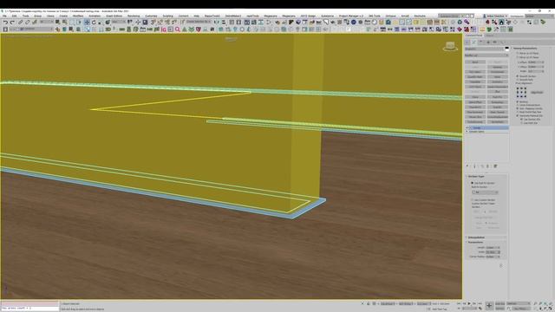This screenshot has height=312, width=555.
Task: Click the ViewCube in the viewport
Action: [450, 46]
